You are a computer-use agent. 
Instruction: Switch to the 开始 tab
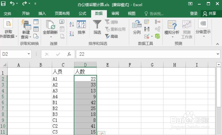[x=26, y=13]
